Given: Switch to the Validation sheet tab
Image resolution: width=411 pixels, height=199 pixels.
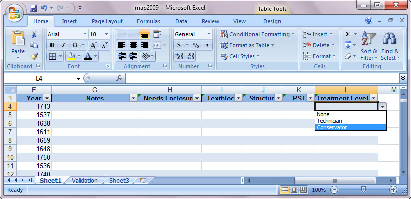Looking at the screenshot, I should (85, 181).
